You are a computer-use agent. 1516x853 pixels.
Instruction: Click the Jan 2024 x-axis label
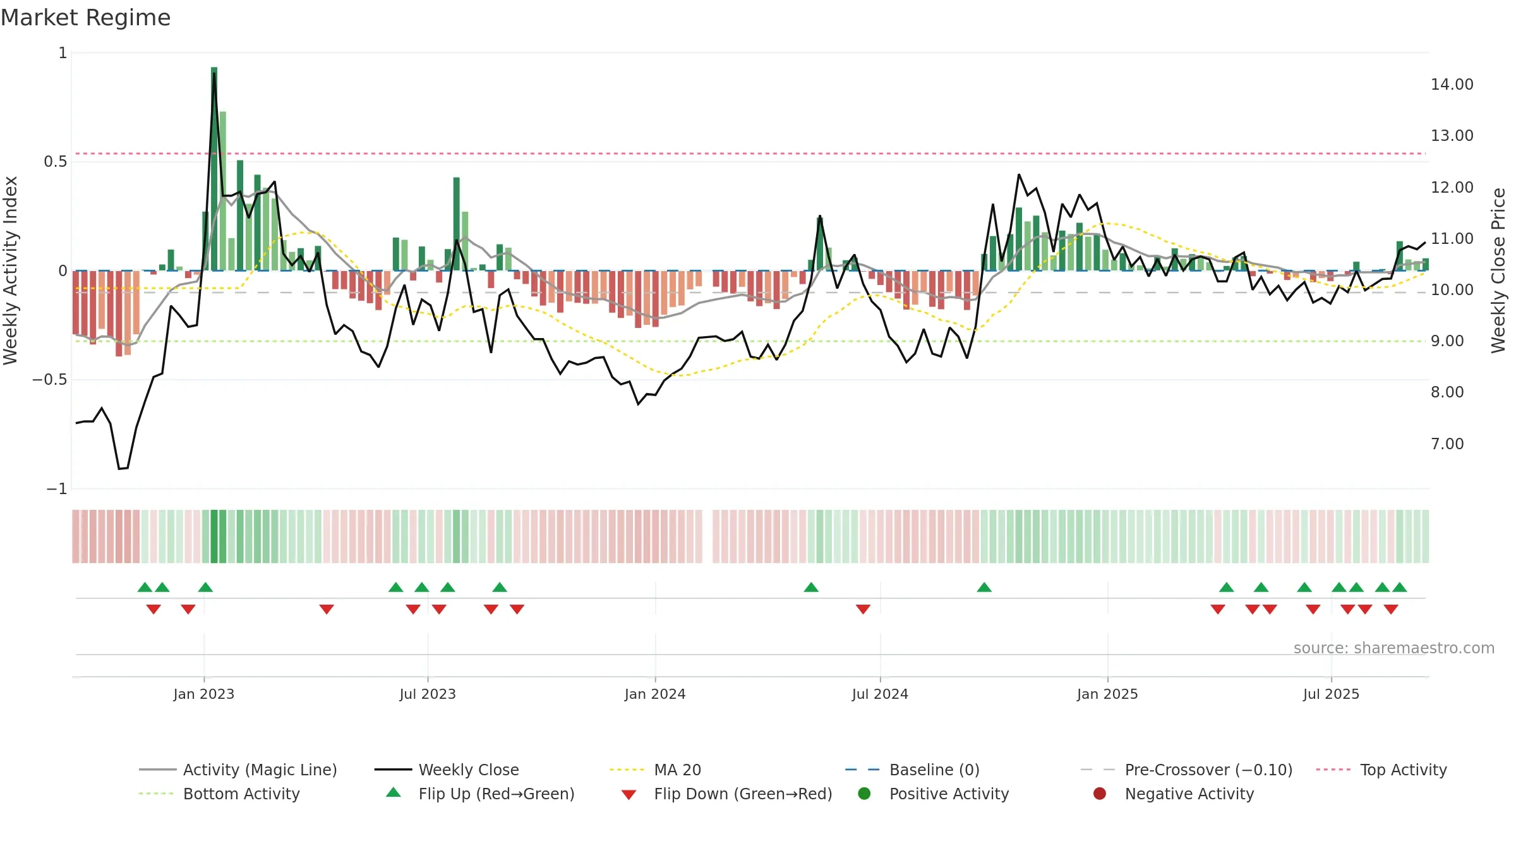(655, 694)
